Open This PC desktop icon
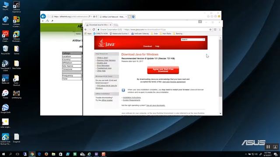 pyautogui.click(x=5, y=6)
